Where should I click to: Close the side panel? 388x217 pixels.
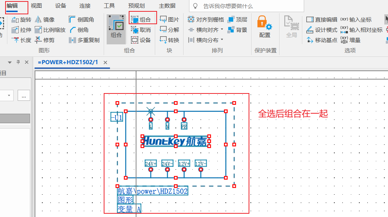pyautogui.click(x=27, y=62)
